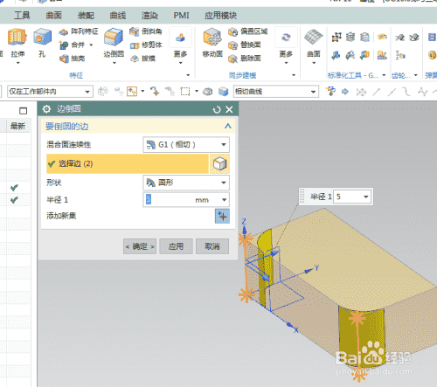
Task: Collapse the 要倒圆的边 section
Action: click(228, 127)
